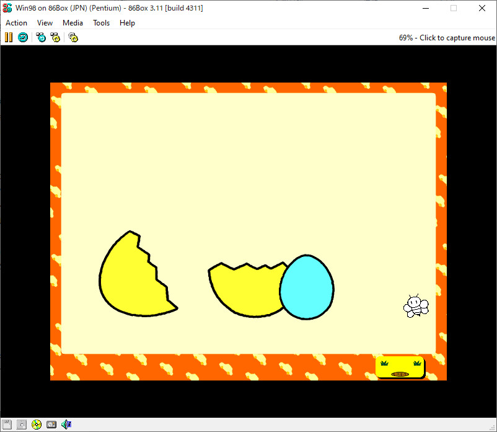Open the Help menu

(127, 23)
